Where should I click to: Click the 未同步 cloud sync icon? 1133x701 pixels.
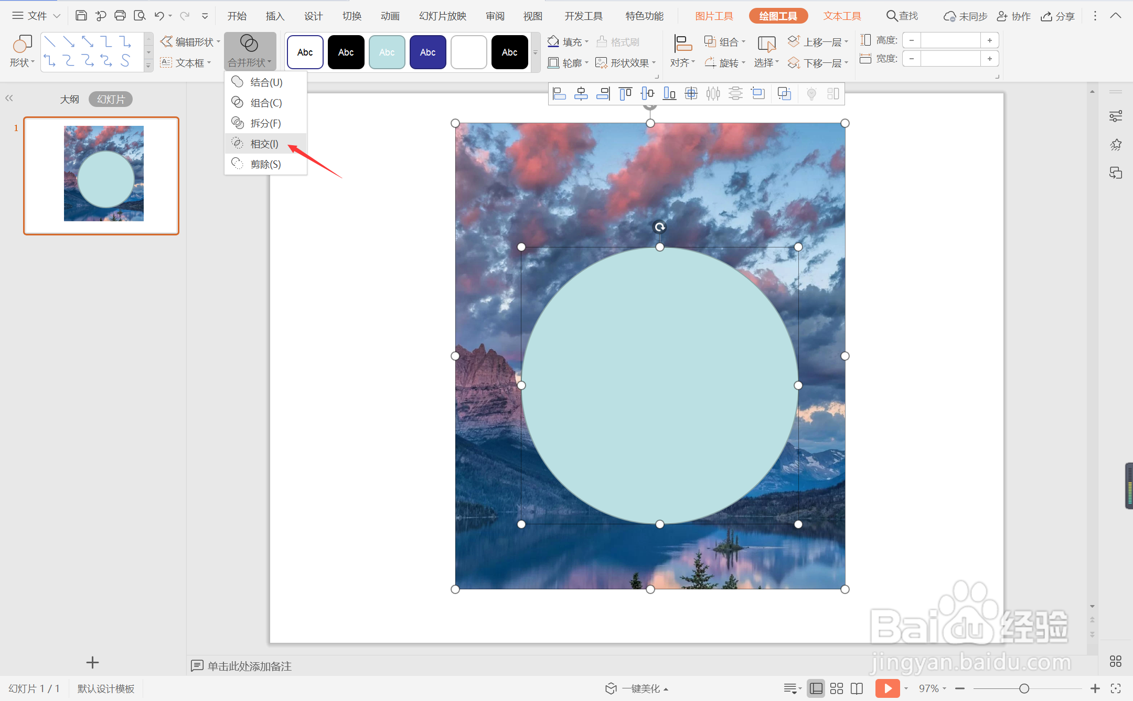click(965, 16)
